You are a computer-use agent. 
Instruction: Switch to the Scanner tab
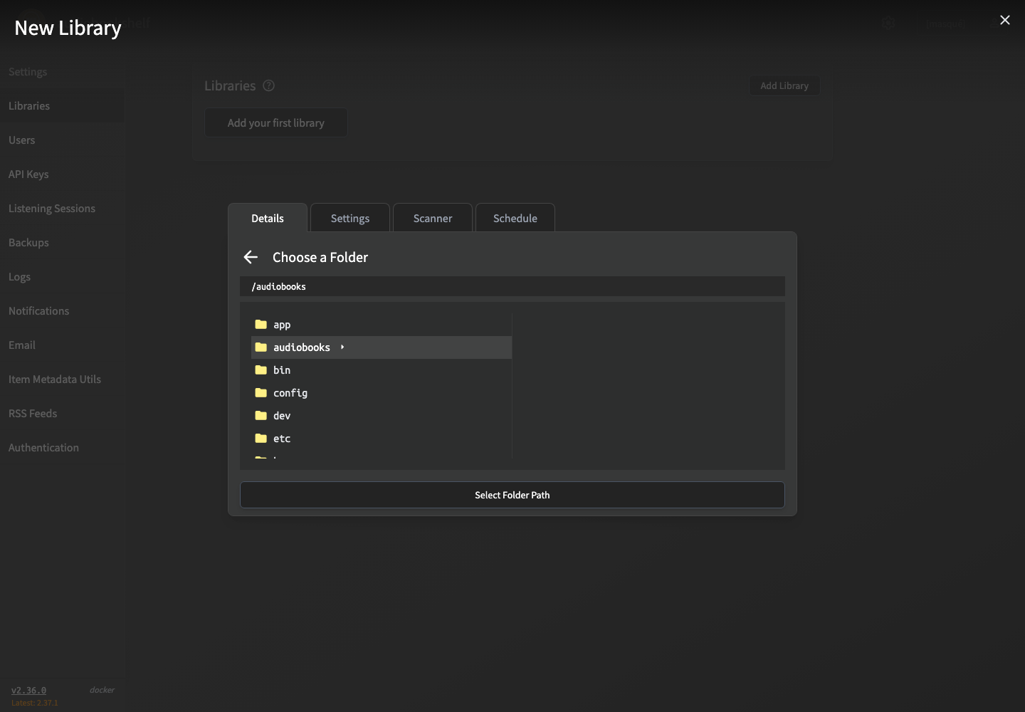coord(433,218)
